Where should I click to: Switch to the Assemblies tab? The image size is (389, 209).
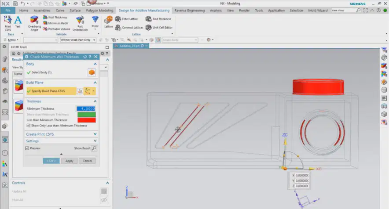[42, 11]
